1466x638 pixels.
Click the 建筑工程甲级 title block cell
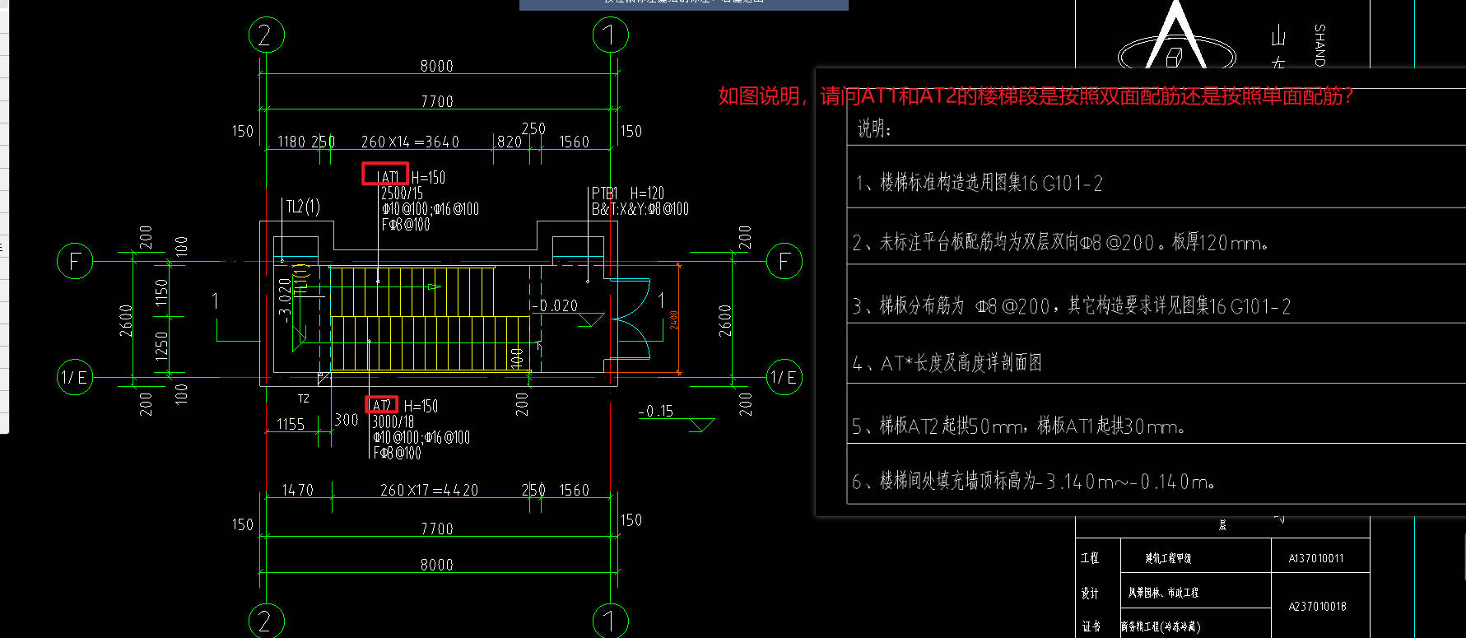(x=1168, y=558)
